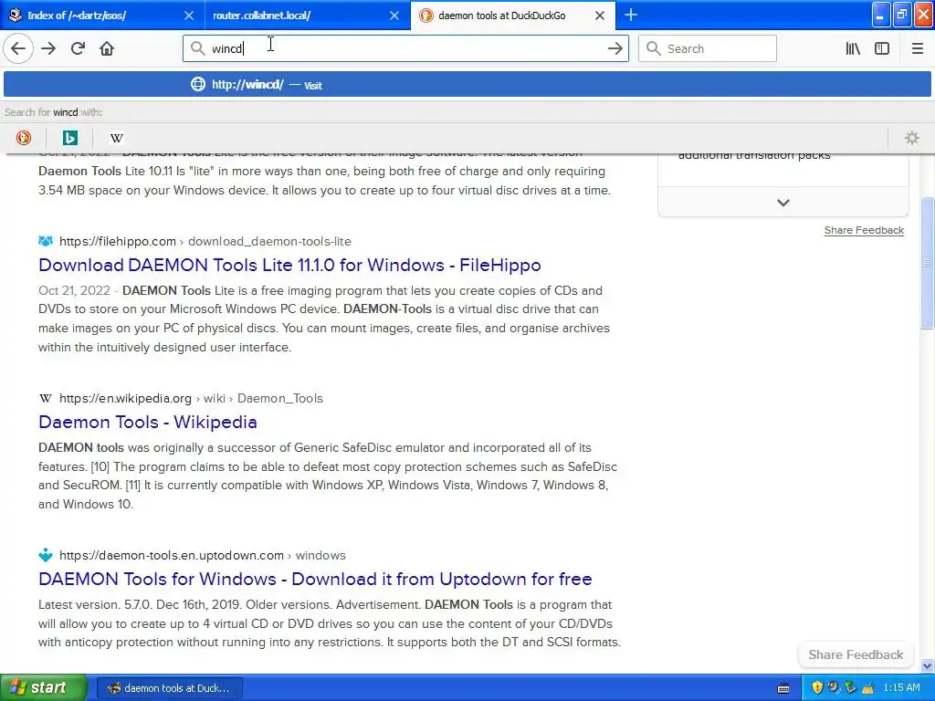The width and height of the screenshot is (935, 701).
Task: Click the Wikipedia favicon beside result
Action: [46, 398]
